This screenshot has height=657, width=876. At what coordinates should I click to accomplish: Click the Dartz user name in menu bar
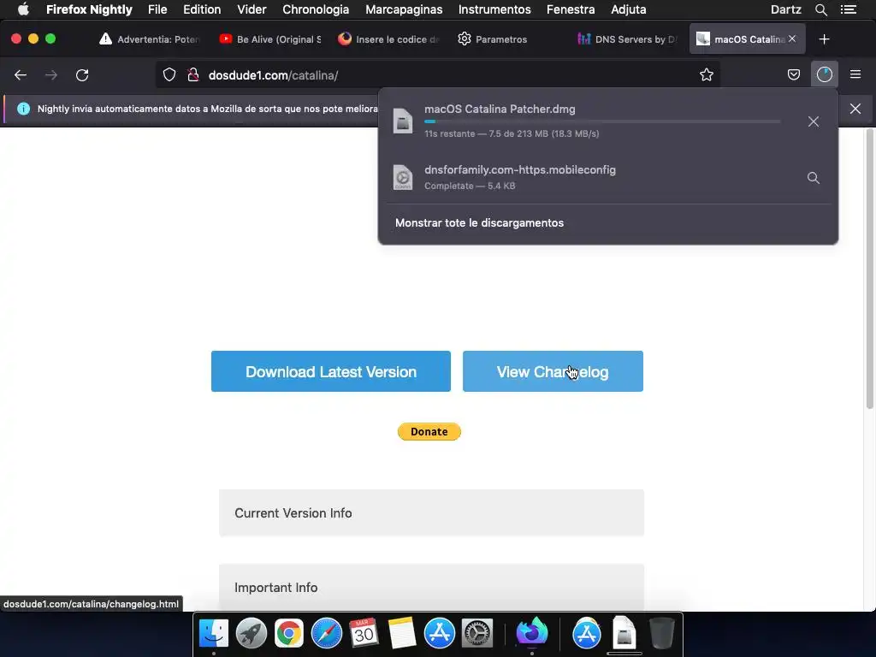pos(785,9)
